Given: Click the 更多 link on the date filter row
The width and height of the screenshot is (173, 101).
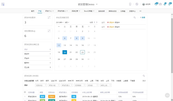Looking at the screenshot, I should click(144, 81).
